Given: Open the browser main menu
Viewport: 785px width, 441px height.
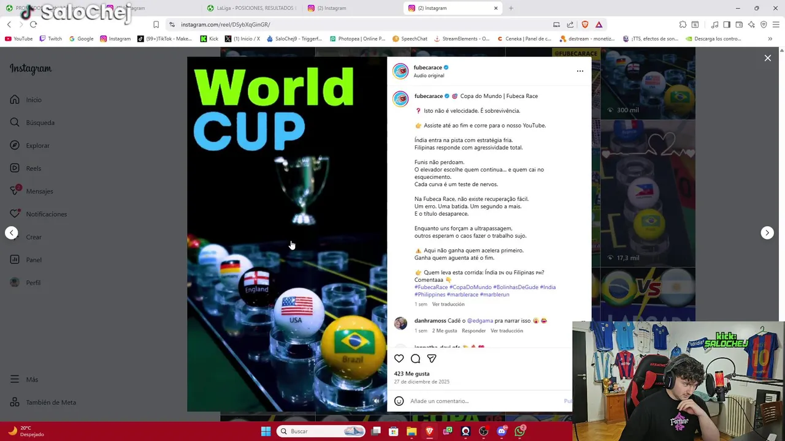Looking at the screenshot, I should coord(776,24).
